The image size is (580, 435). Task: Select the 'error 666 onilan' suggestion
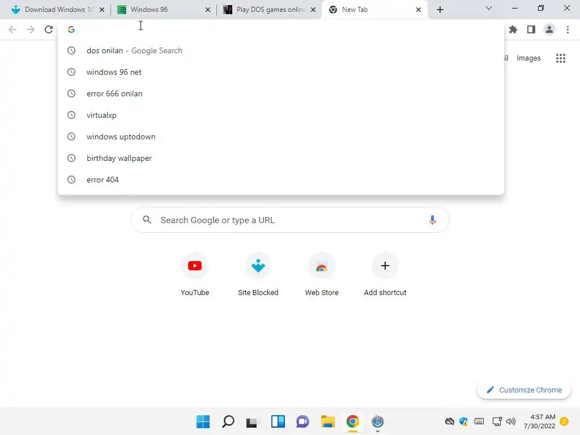pos(281,93)
